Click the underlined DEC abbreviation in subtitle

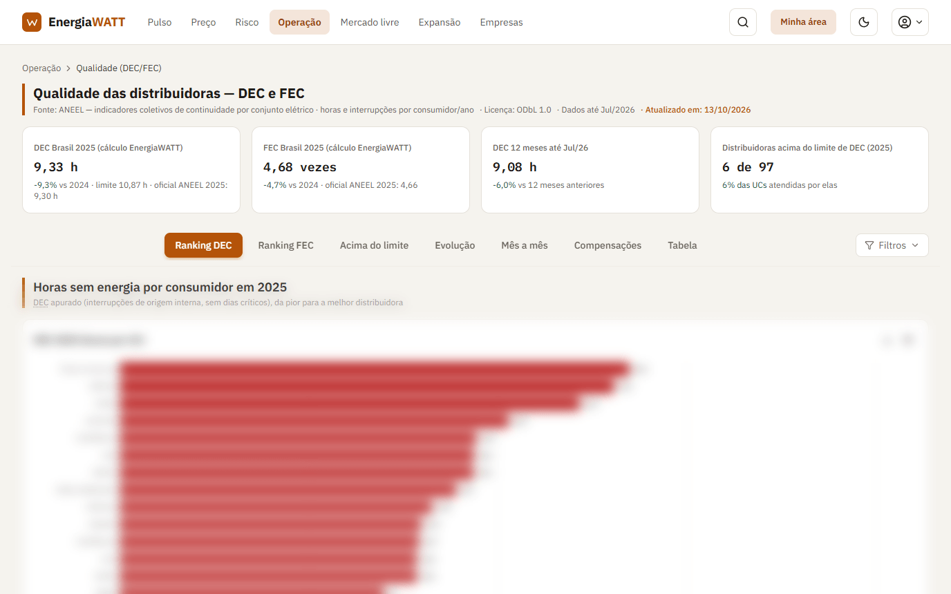coord(41,303)
